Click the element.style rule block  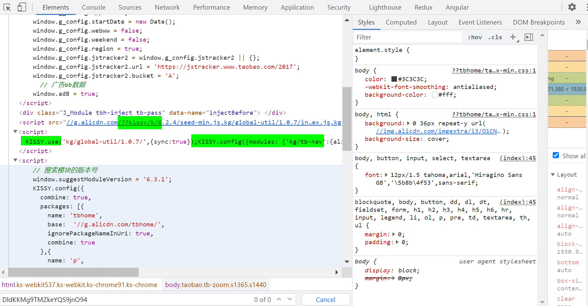pos(446,54)
